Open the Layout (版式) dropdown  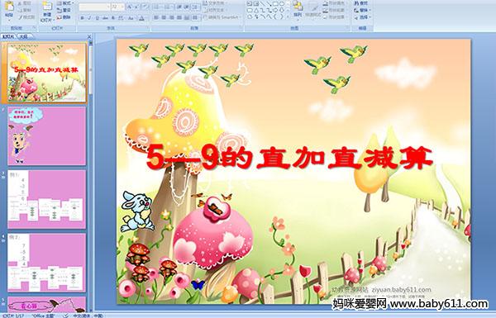pos(64,3)
